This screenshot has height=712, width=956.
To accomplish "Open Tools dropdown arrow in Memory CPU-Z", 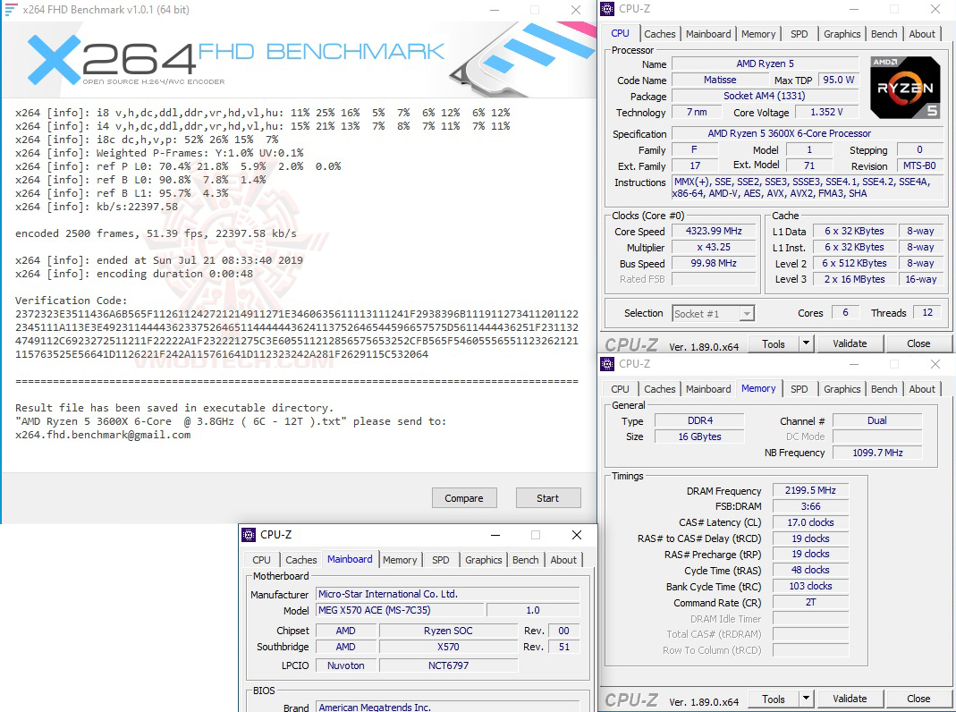I will [x=806, y=699].
